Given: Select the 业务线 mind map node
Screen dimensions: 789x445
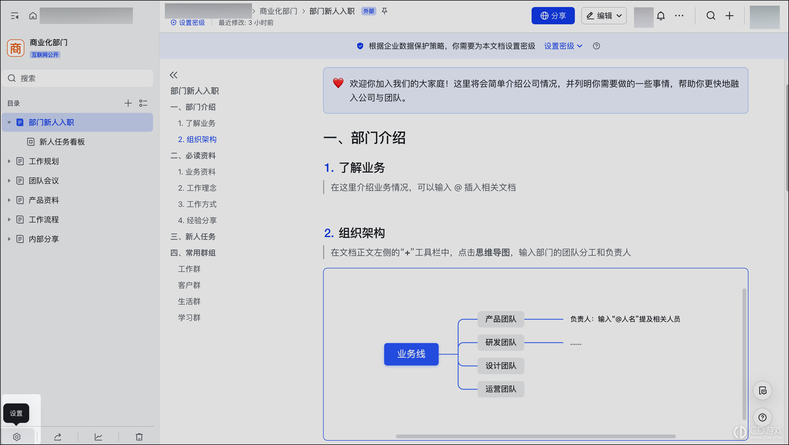Looking at the screenshot, I should coord(411,354).
